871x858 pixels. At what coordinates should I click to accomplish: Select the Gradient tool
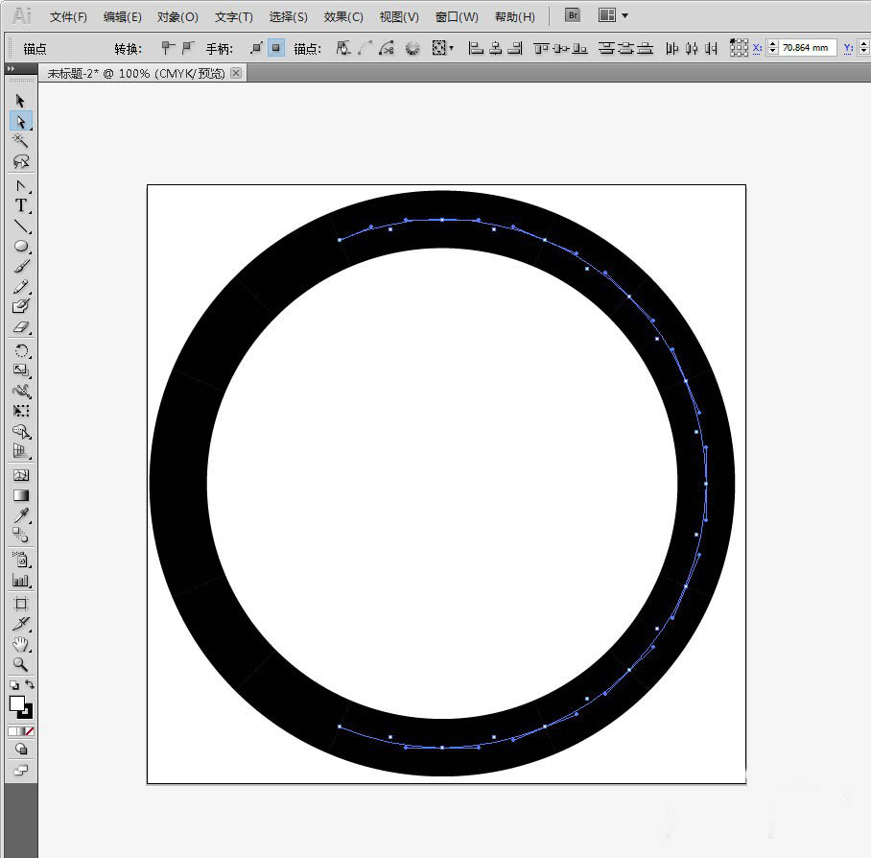[x=20, y=495]
